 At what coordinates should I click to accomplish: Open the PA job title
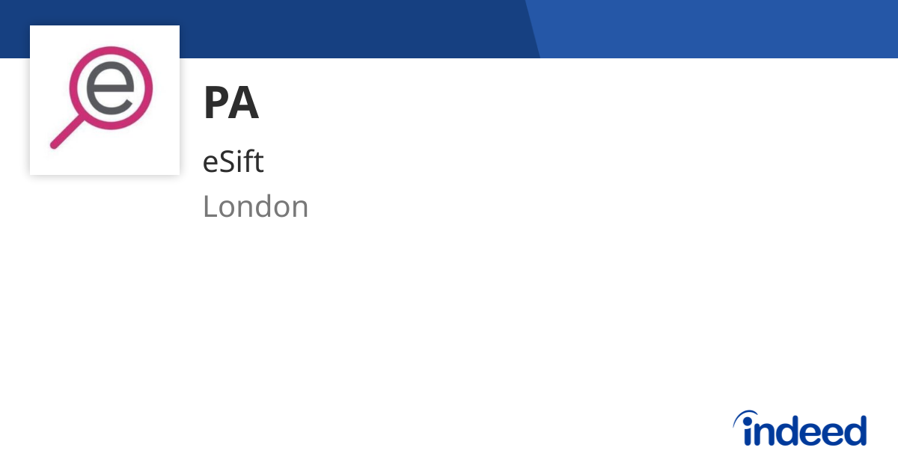[x=231, y=104]
